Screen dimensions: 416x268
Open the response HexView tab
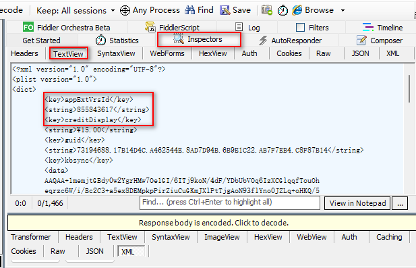pos(268,237)
